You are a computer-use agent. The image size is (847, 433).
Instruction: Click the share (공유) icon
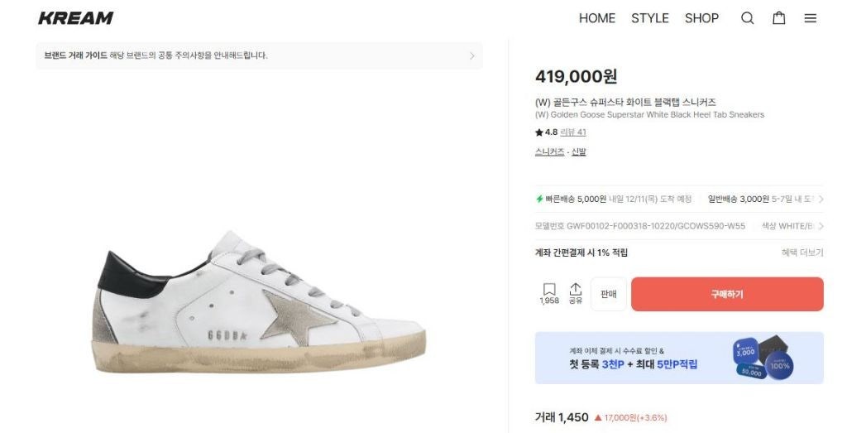click(576, 290)
